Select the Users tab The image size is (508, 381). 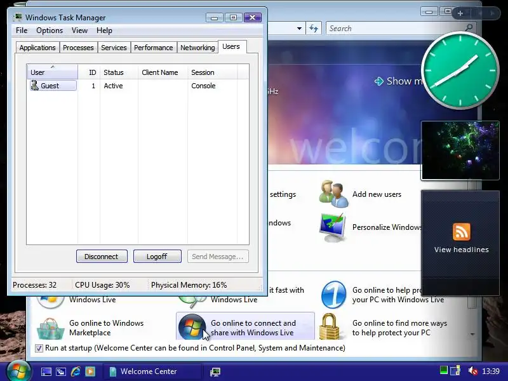[x=231, y=46]
